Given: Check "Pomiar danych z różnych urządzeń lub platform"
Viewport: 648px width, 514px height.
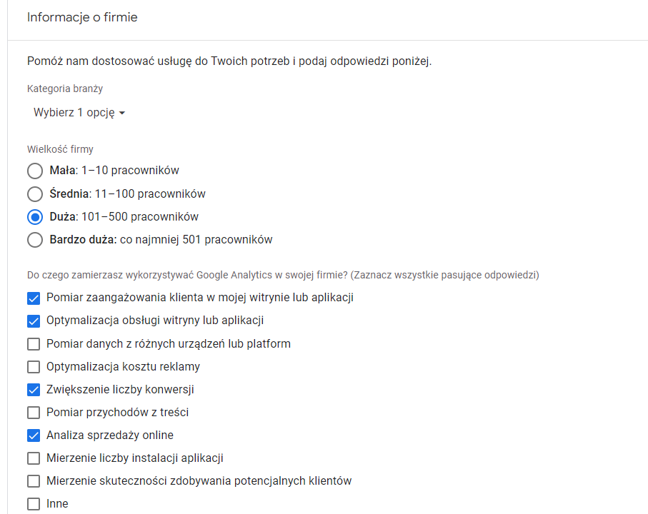Looking at the screenshot, I should 33,343.
